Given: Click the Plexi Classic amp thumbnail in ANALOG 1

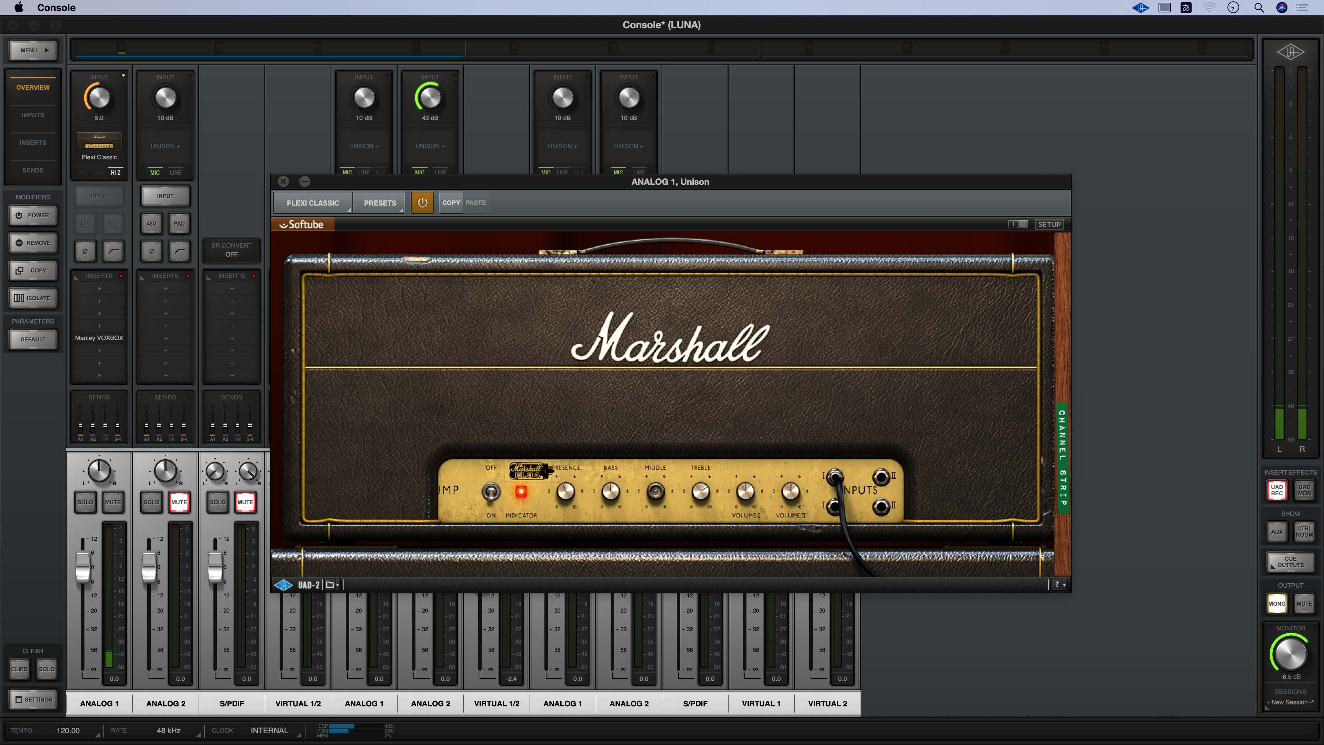Looking at the screenshot, I should [x=99, y=140].
